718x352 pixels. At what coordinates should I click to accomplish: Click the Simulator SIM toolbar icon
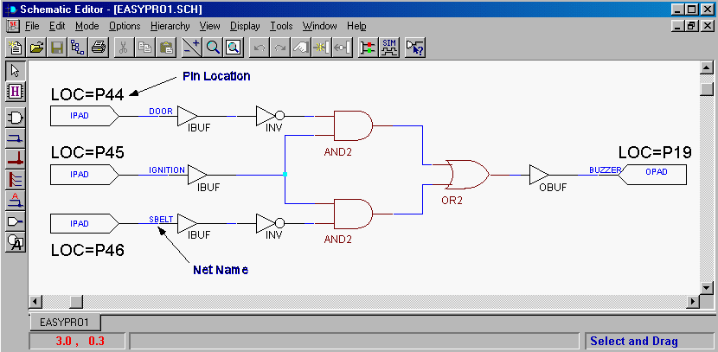tap(389, 47)
